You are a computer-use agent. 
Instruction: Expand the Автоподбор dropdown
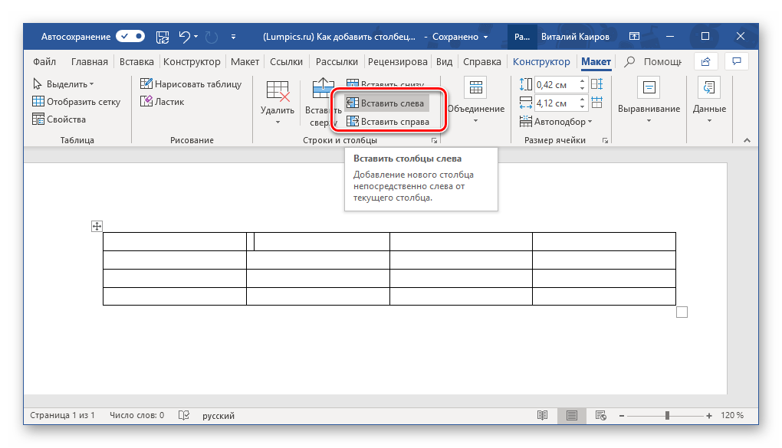(557, 122)
